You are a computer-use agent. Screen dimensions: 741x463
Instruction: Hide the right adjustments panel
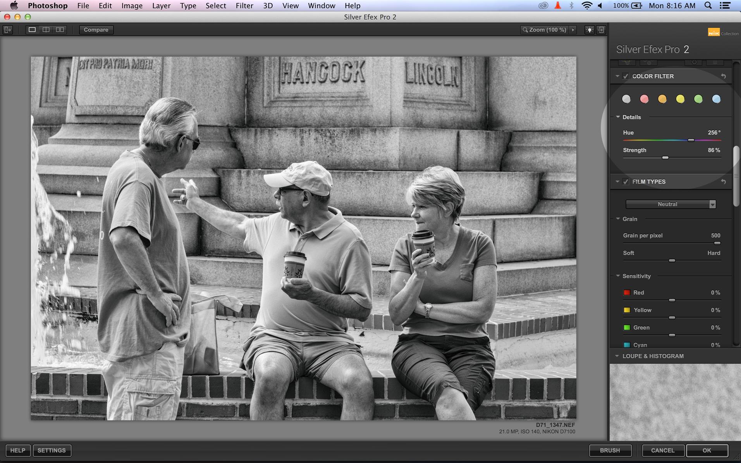(601, 30)
